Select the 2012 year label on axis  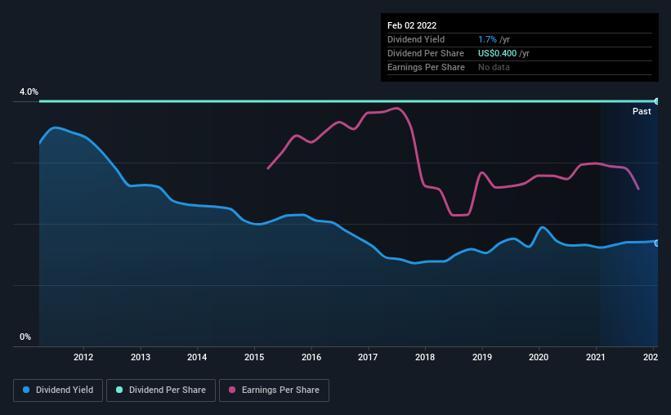(x=83, y=357)
